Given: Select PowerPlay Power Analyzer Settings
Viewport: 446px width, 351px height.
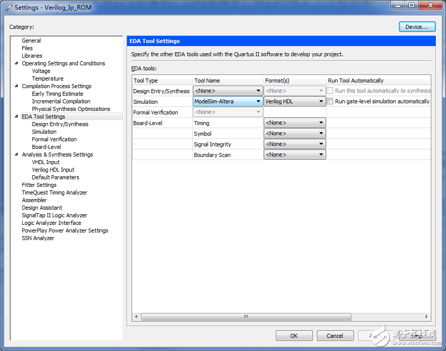Looking at the screenshot, I should [x=65, y=230].
